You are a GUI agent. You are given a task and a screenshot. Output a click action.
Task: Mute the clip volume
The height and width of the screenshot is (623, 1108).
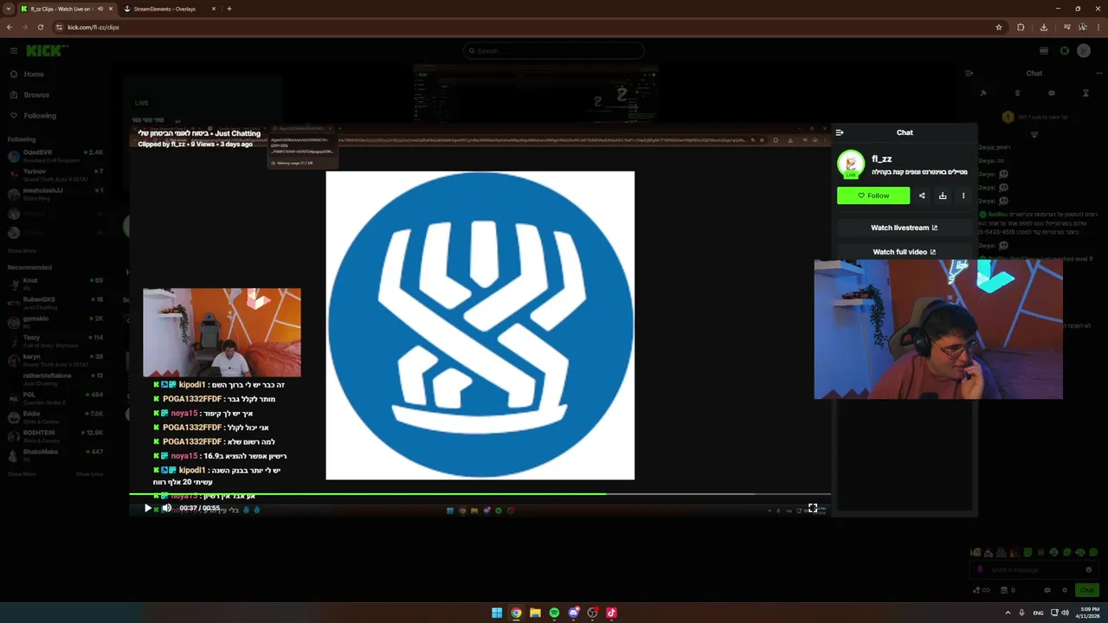pos(166,508)
